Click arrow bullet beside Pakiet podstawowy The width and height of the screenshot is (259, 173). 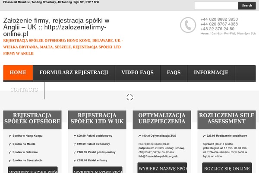pos(75,136)
